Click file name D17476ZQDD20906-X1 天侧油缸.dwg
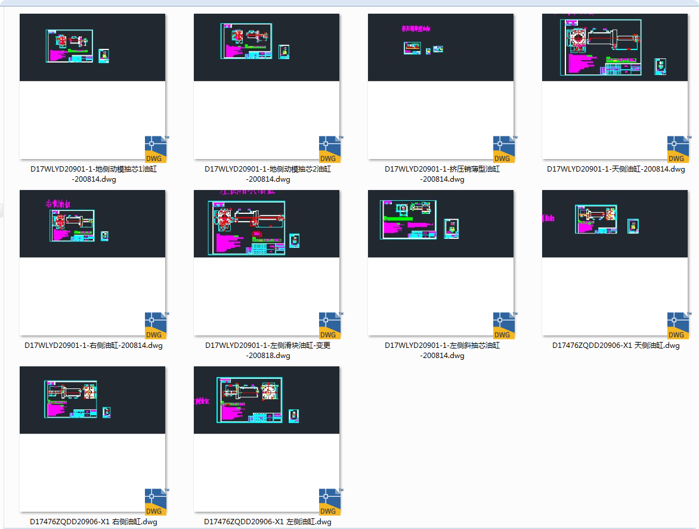Screen dimensions: 699x529 click(x=616, y=346)
